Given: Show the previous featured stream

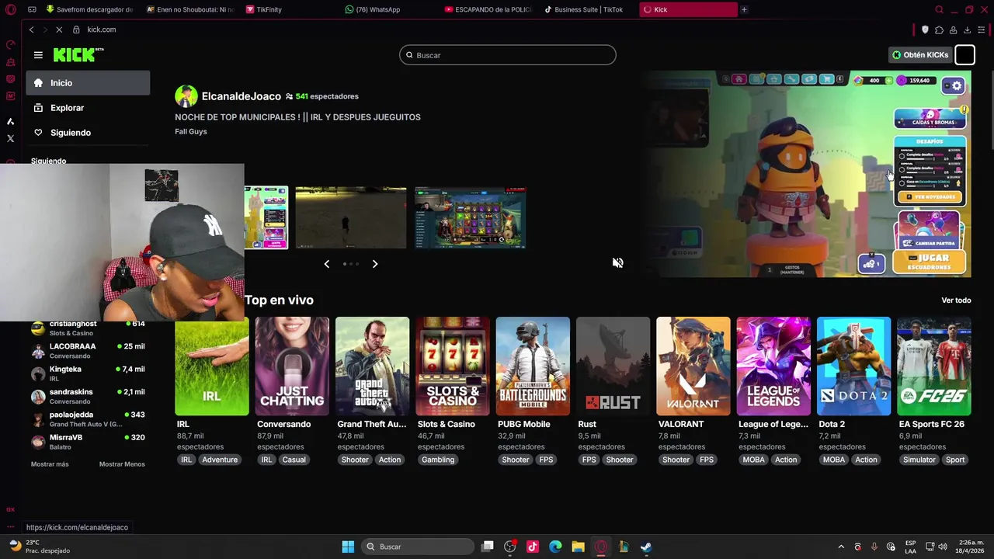Looking at the screenshot, I should pyautogui.click(x=327, y=264).
